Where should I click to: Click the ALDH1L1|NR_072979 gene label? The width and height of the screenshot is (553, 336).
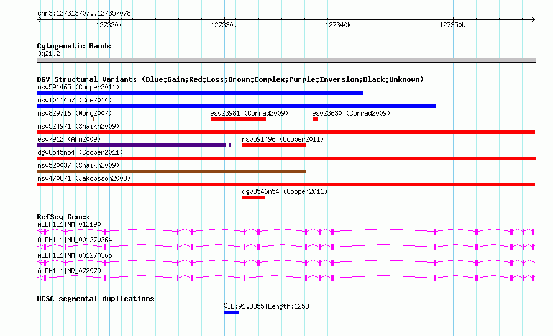pos(69,271)
